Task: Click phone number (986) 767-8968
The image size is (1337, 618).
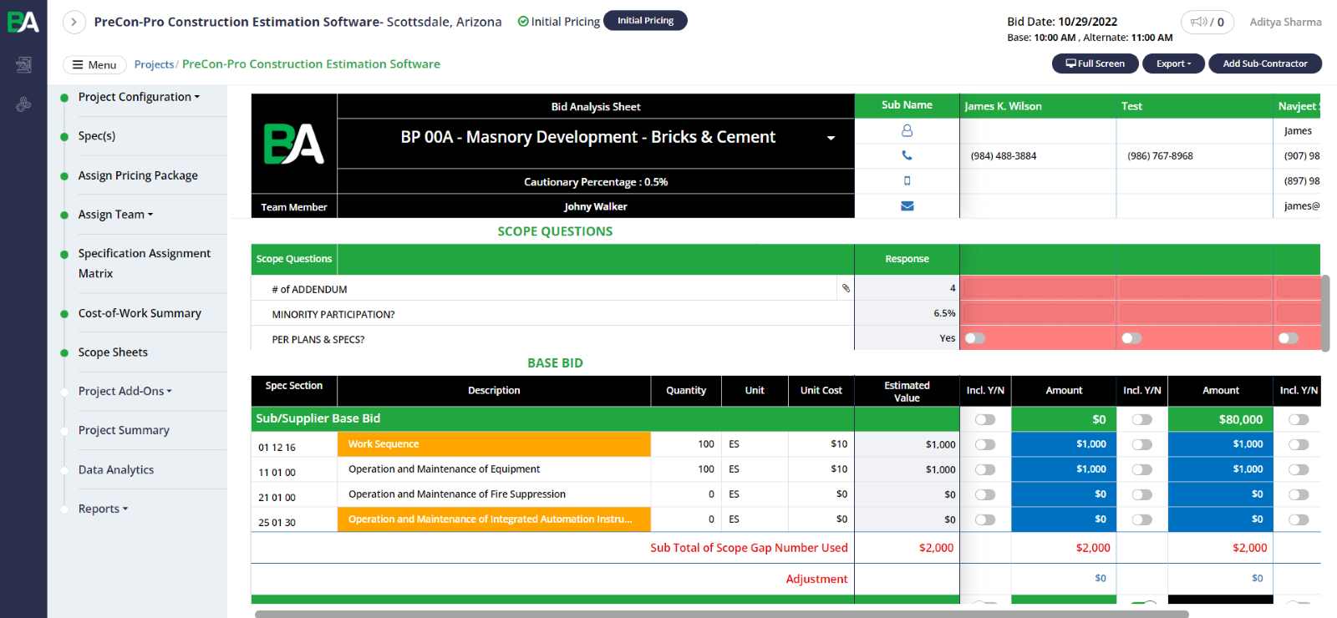Action: tap(1160, 156)
